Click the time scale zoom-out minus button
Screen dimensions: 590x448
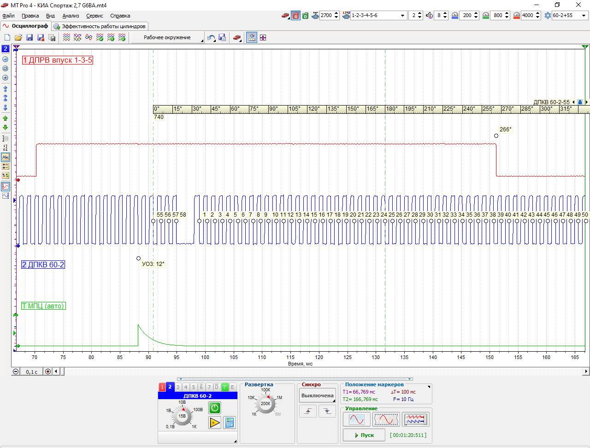(x=16, y=371)
